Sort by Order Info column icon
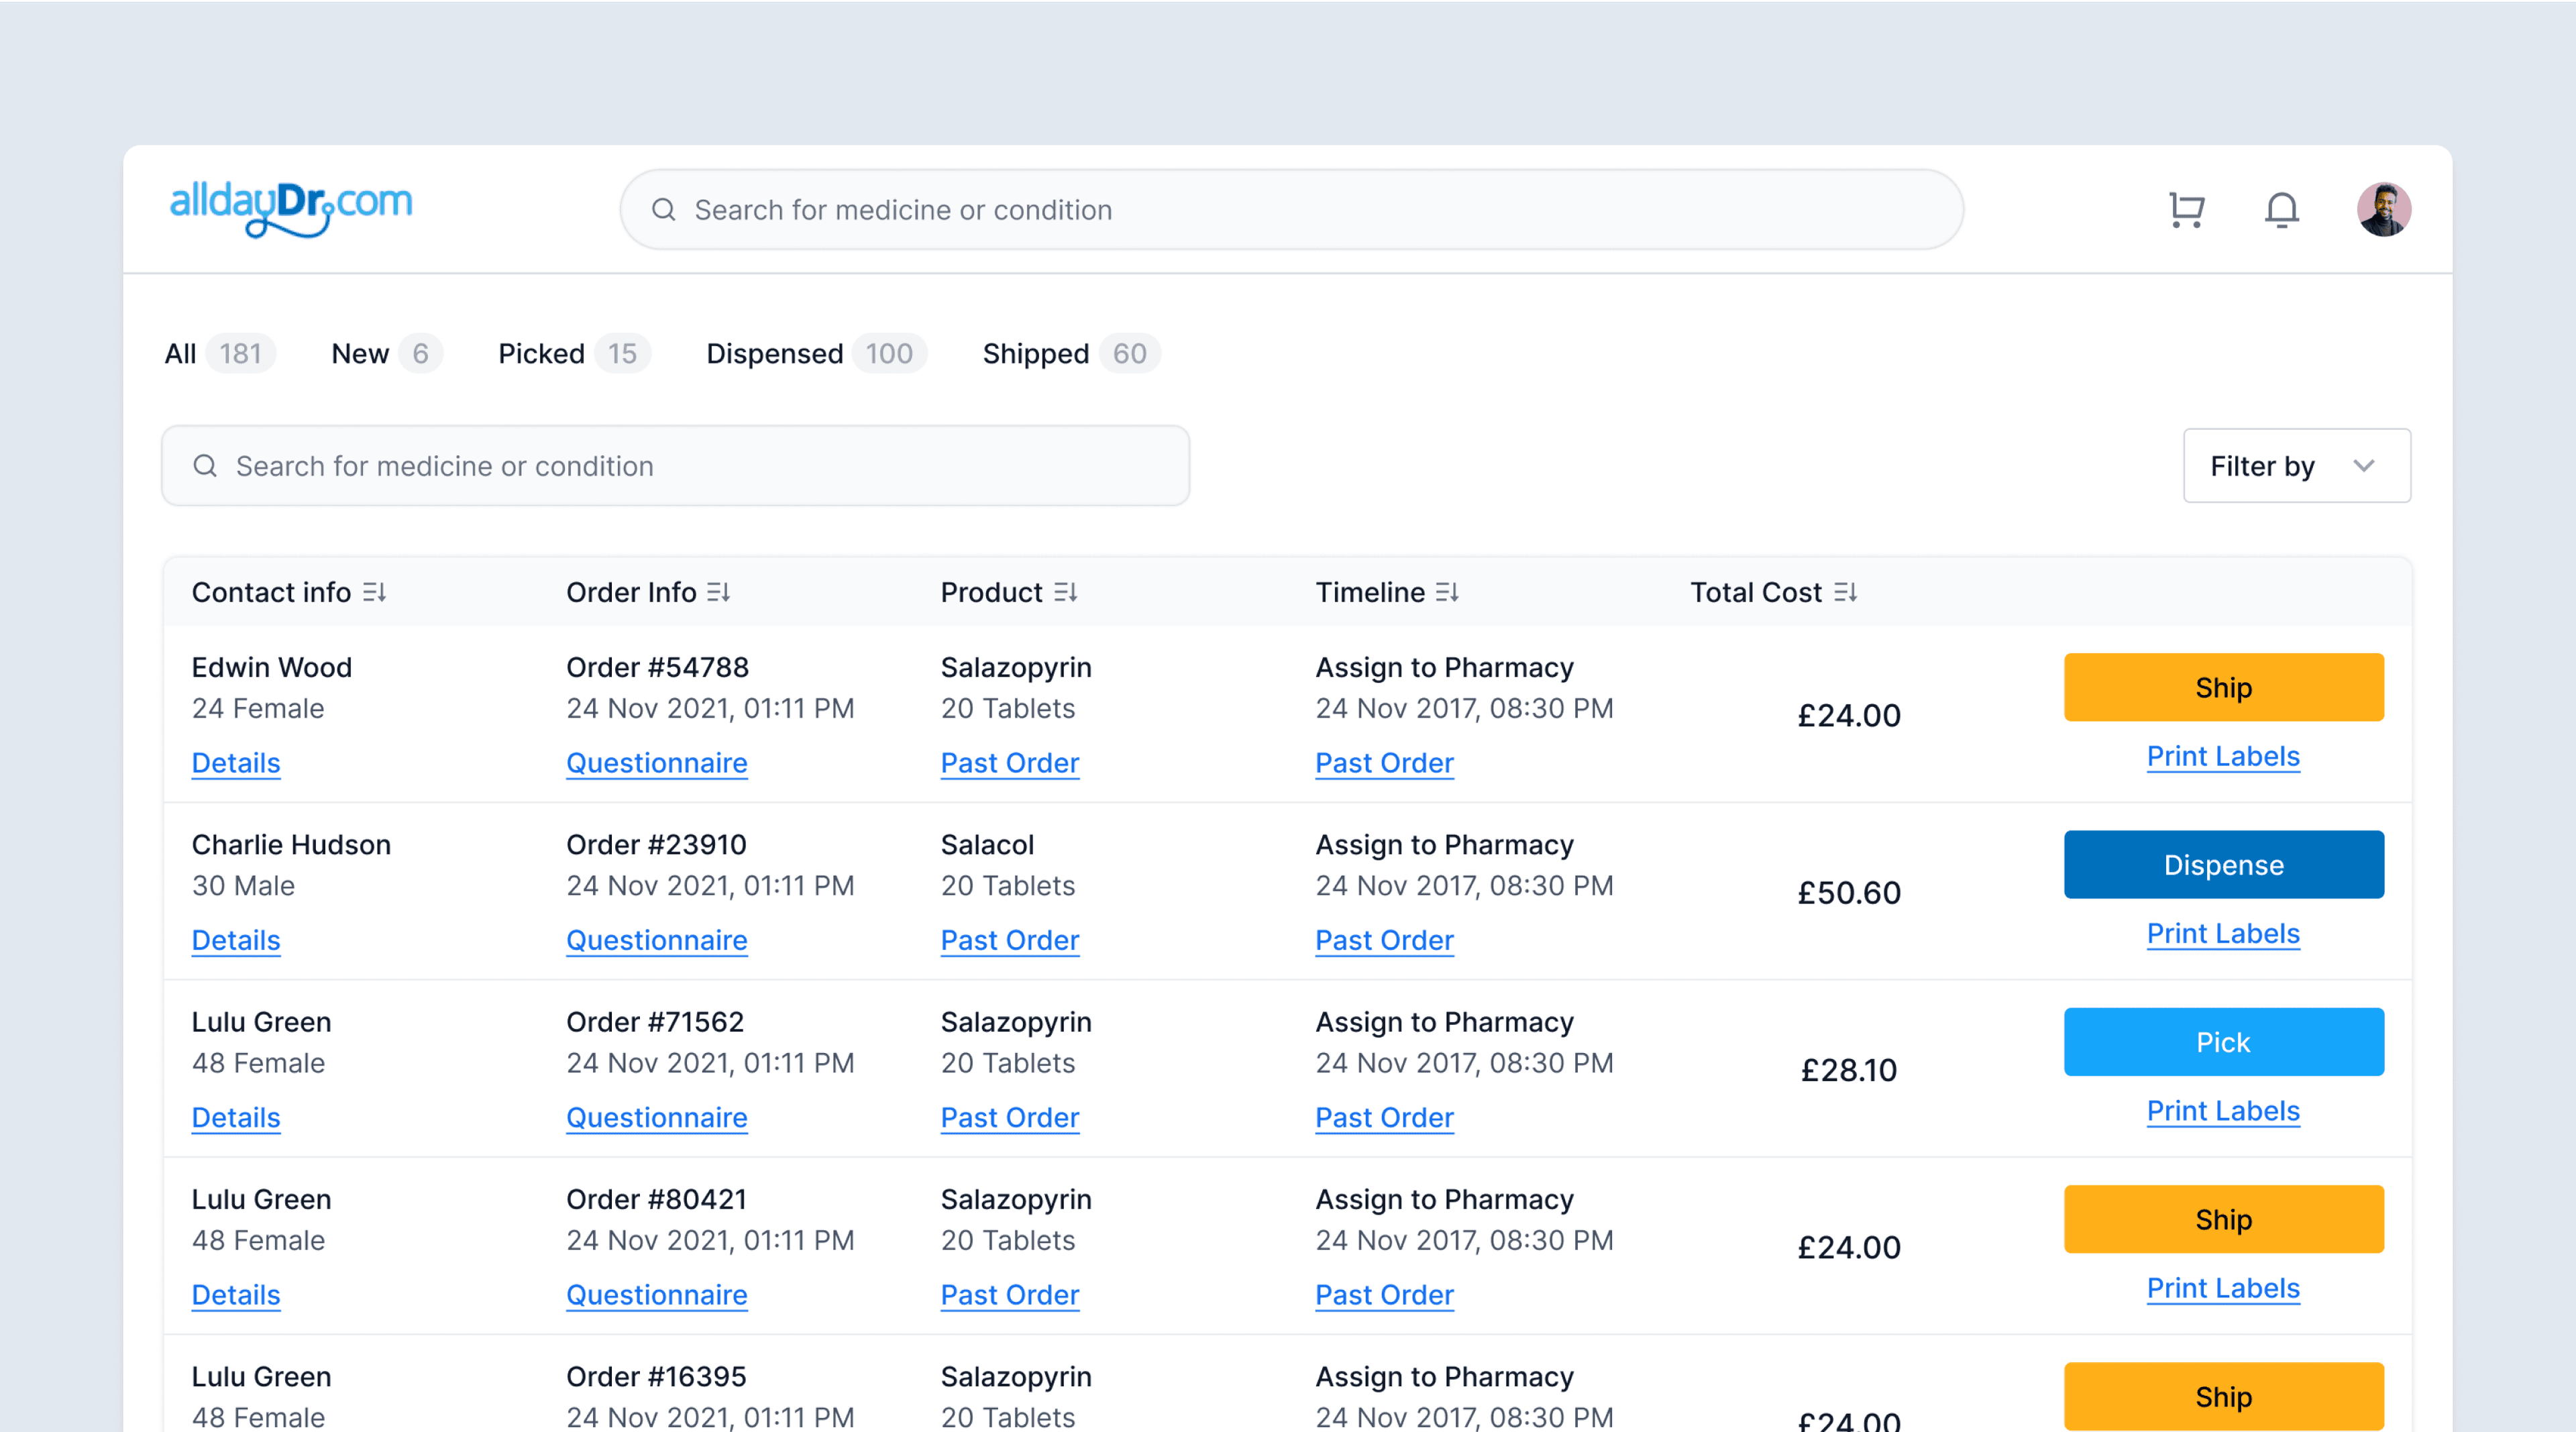Image resolution: width=2576 pixels, height=1432 pixels. tap(719, 592)
